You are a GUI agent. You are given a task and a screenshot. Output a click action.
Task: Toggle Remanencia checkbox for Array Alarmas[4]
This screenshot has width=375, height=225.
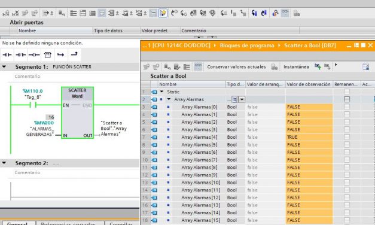click(x=347, y=137)
